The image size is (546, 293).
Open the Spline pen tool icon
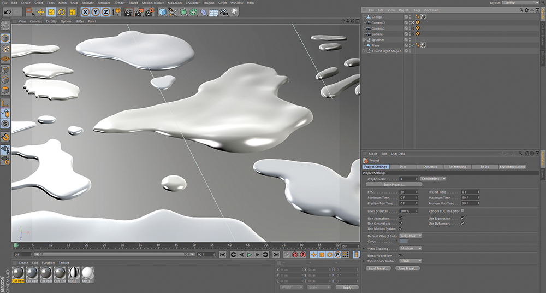(x=173, y=12)
